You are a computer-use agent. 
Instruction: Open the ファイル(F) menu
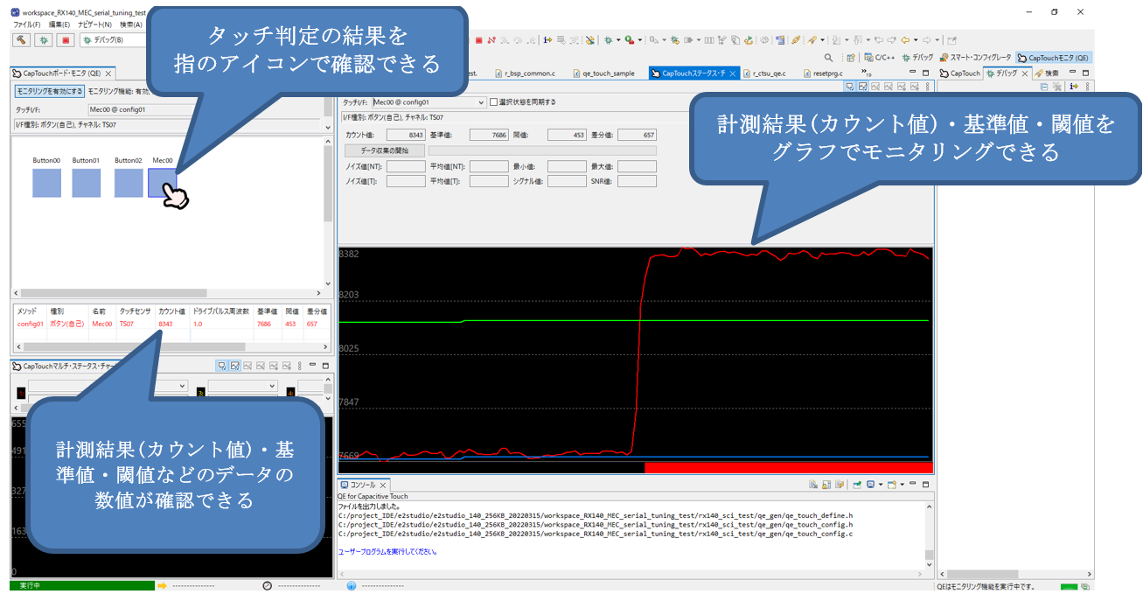[x=26, y=24]
